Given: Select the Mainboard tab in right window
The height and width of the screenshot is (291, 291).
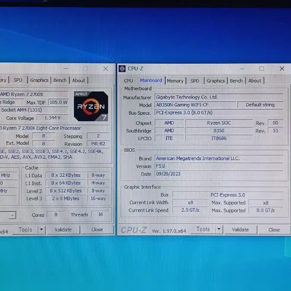Looking at the screenshot, I should coord(151,80).
